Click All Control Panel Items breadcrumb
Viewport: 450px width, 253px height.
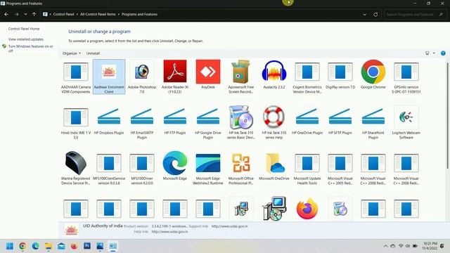click(98, 14)
